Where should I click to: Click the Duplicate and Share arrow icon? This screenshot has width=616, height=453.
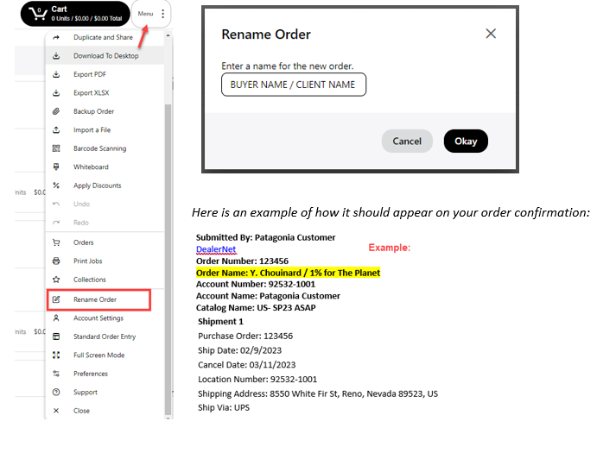coord(56,37)
